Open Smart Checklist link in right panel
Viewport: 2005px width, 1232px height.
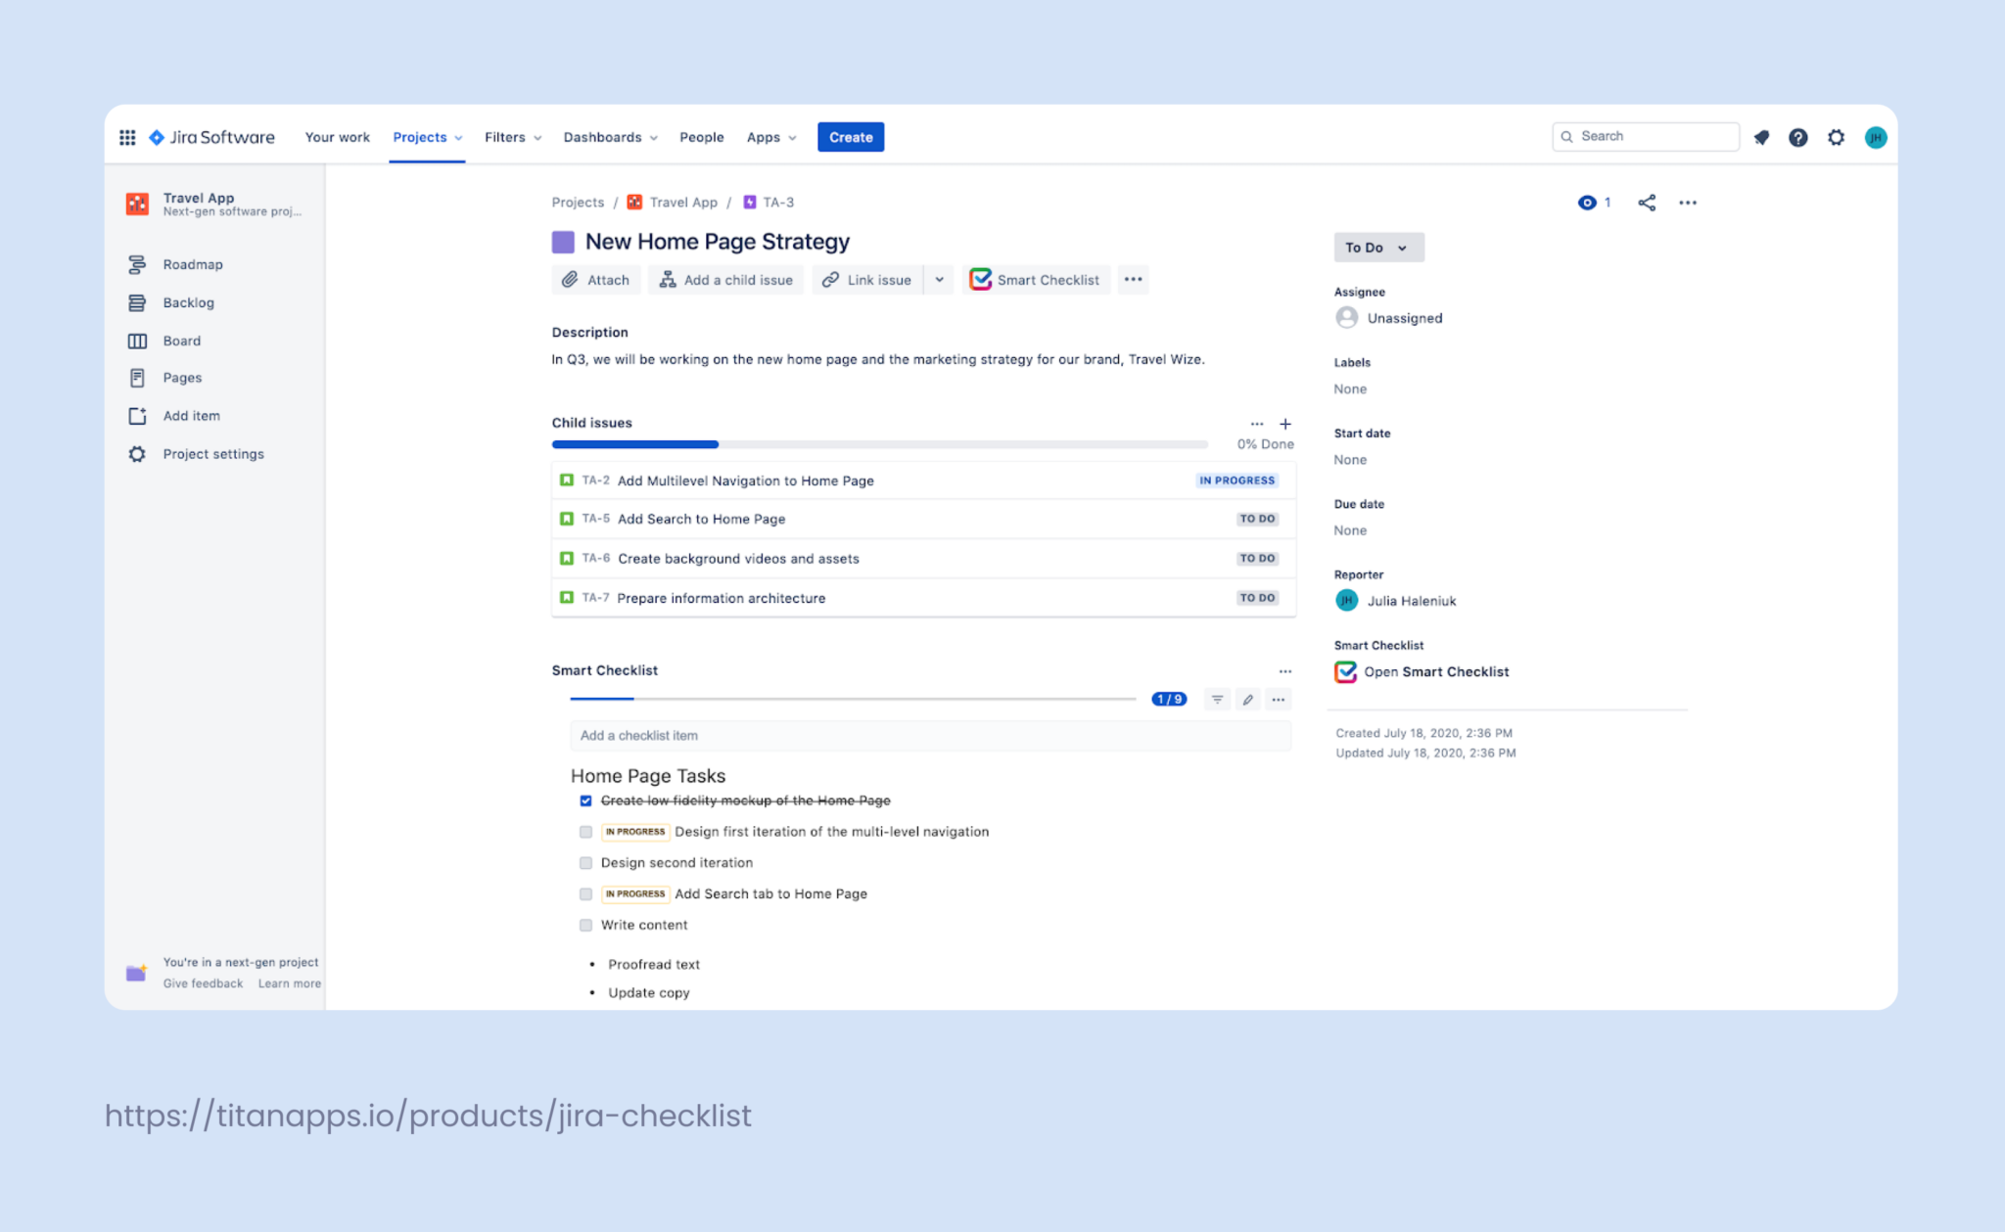[1436, 671]
